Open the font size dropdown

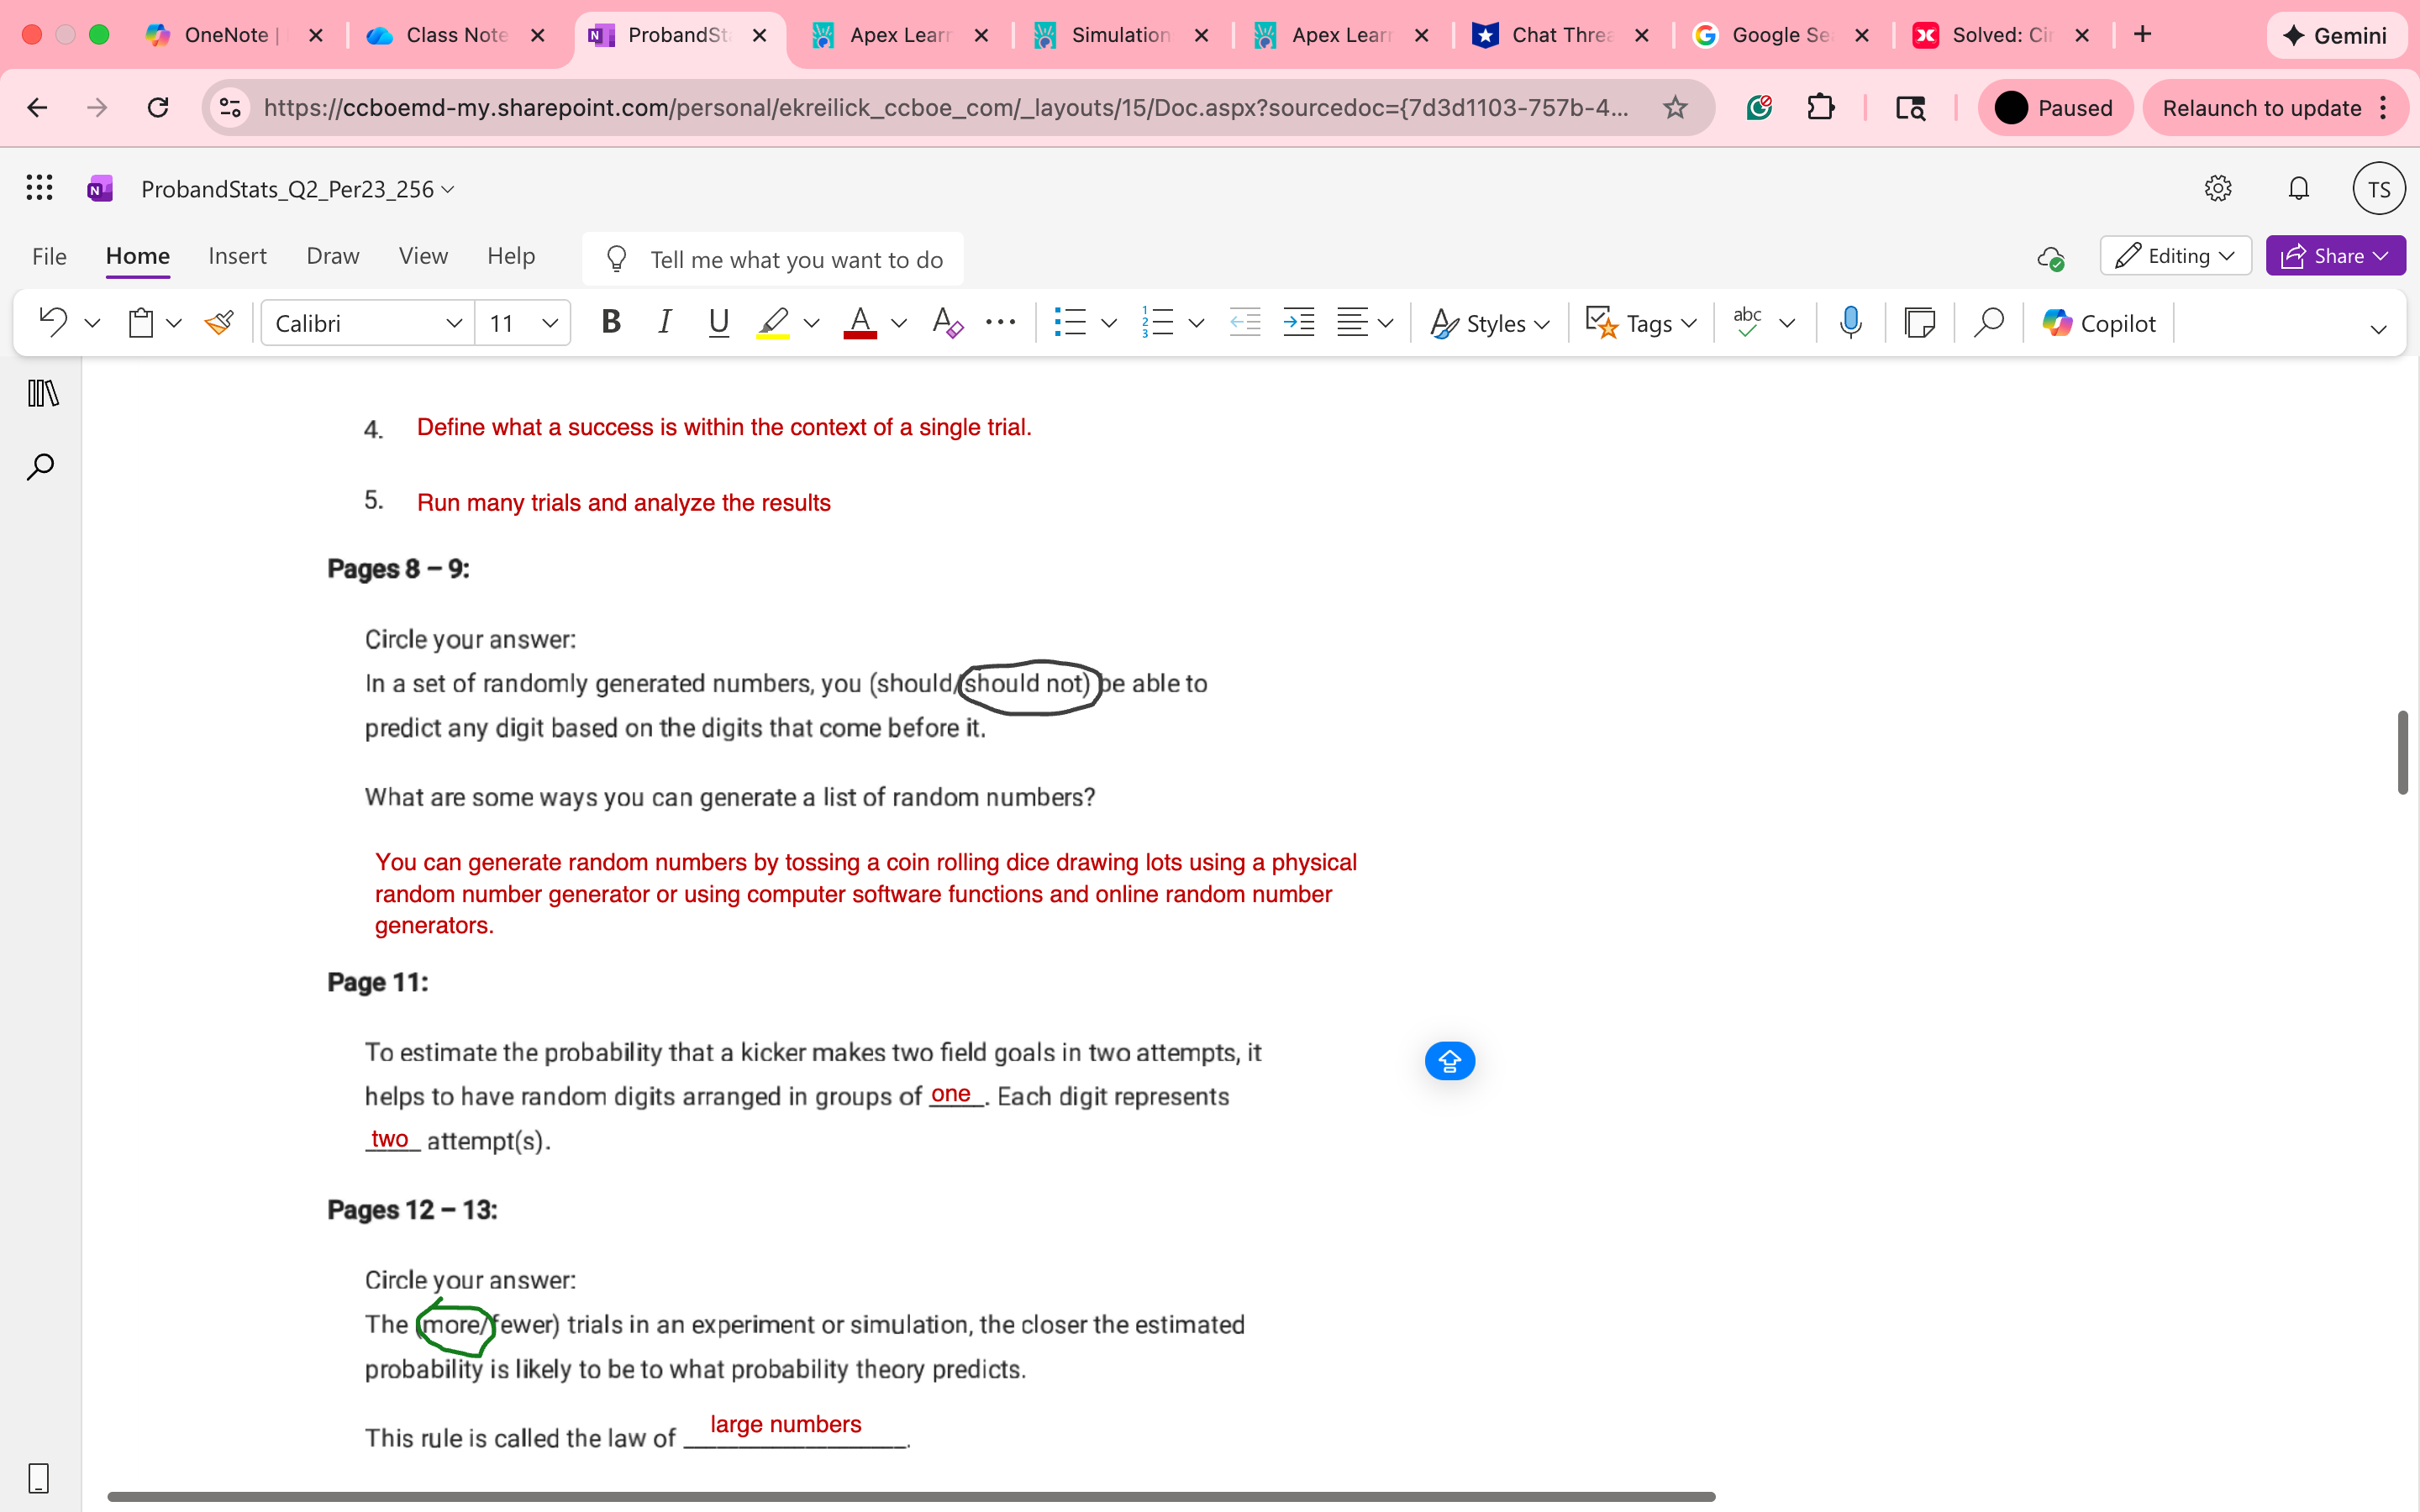point(549,322)
